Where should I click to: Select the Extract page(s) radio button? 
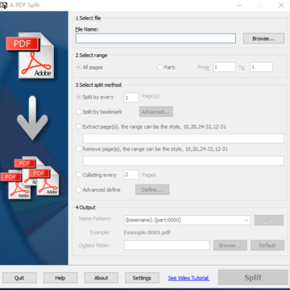[78, 126]
